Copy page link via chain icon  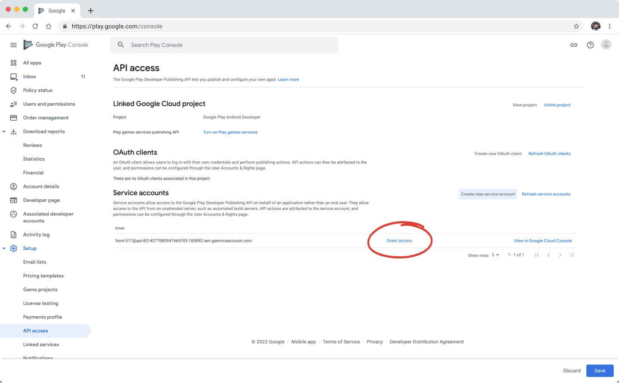coord(574,45)
